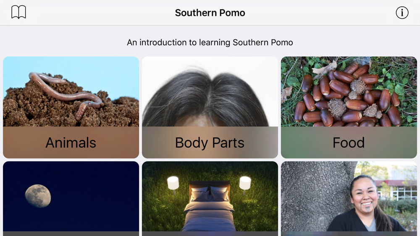Click the Southern Pomo title text
This screenshot has width=420, height=236.
pos(210,13)
